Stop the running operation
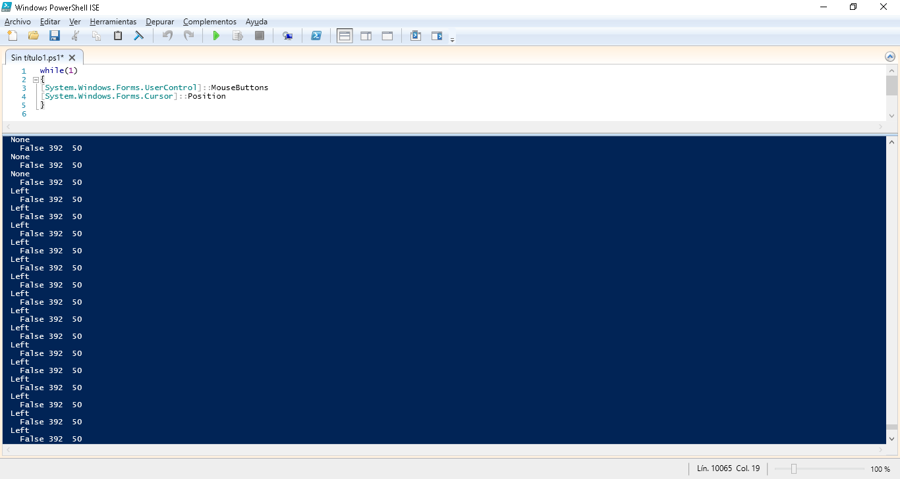The image size is (900, 479). tap(260, 36)
